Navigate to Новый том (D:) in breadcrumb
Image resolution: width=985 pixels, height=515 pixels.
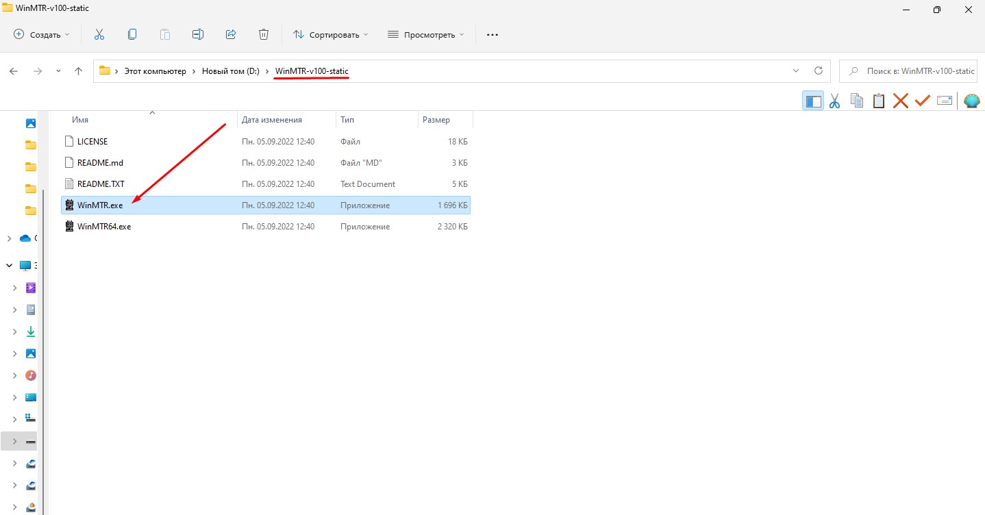(x=230, y=71)
